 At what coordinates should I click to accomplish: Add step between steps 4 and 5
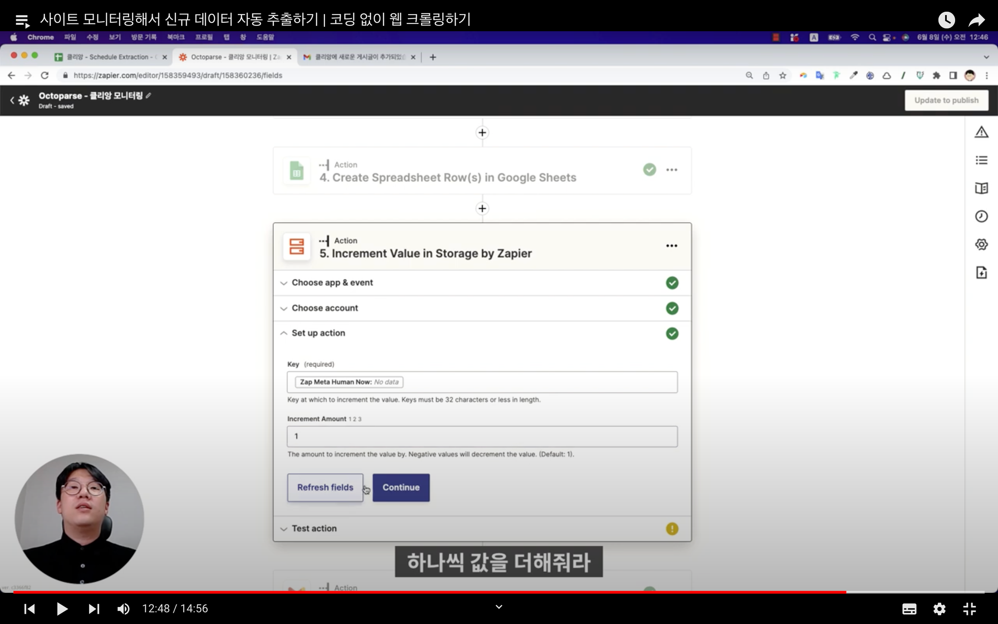(482, 209)
